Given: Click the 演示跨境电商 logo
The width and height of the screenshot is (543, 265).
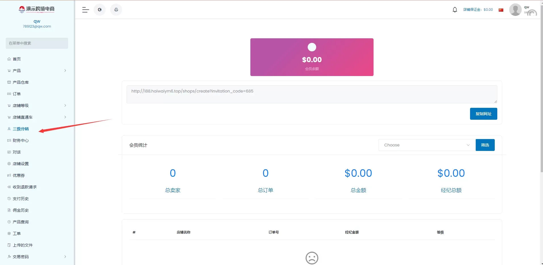Looking at the screenshot, I should (37, 9).
